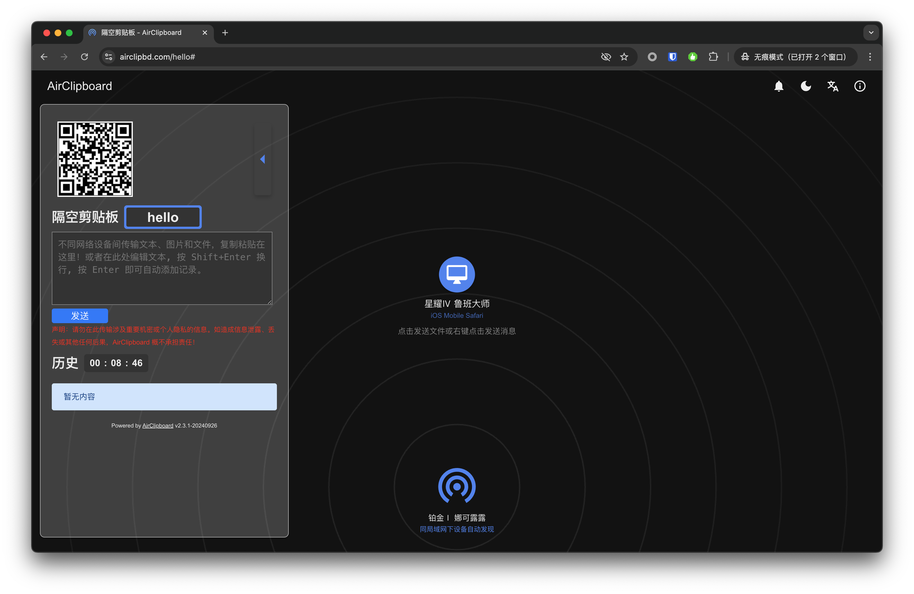Viewport: 914px width, 594px height.
Task: Click the hello room name field
Action: [163, 217]
